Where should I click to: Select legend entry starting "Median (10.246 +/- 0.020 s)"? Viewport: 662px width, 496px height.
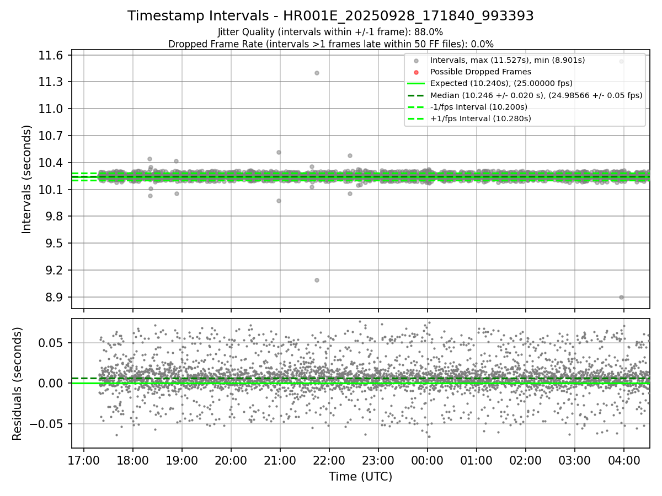coord(536,95)
